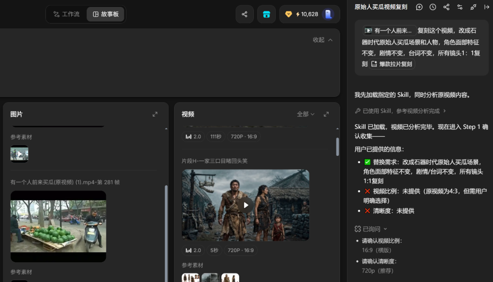Screen dimensions: 493x282
Task: Open the 爆款拉片复刻 skill chip
Action: pyautogui.click(x=392, y=64)
